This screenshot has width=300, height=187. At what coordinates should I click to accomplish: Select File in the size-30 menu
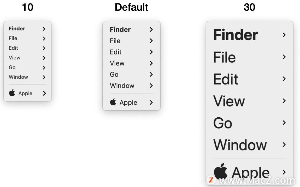click(x=225, y=57)
